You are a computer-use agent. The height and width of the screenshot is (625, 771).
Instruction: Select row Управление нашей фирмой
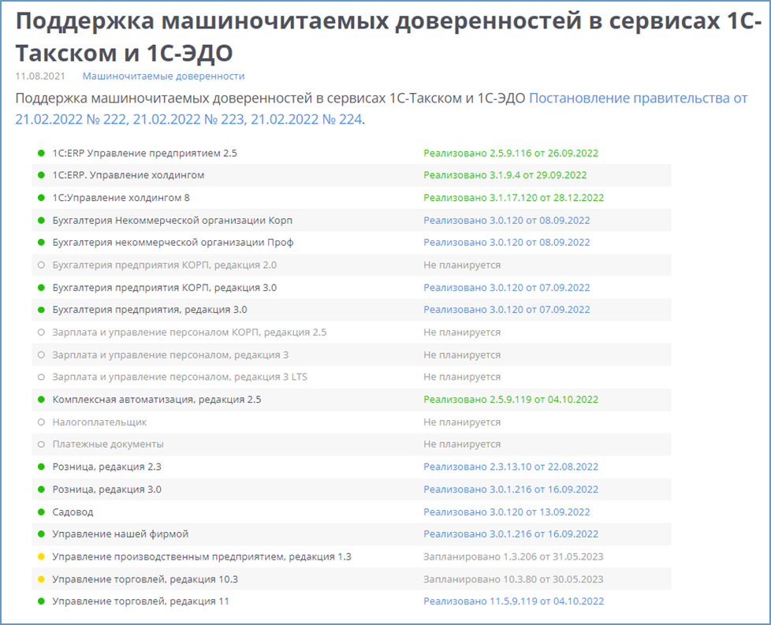(352, 534)
